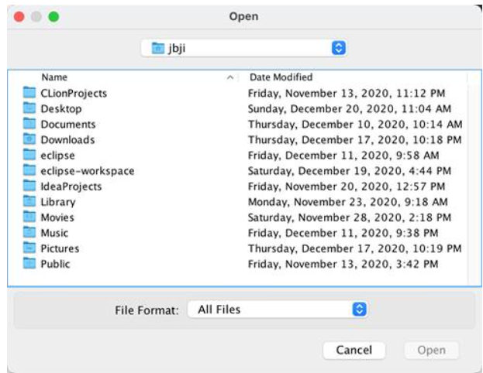The width and height of the screenshot is (483, 373).
Task: Click the Desktop folder icon
Action: [x=29, y=108]
